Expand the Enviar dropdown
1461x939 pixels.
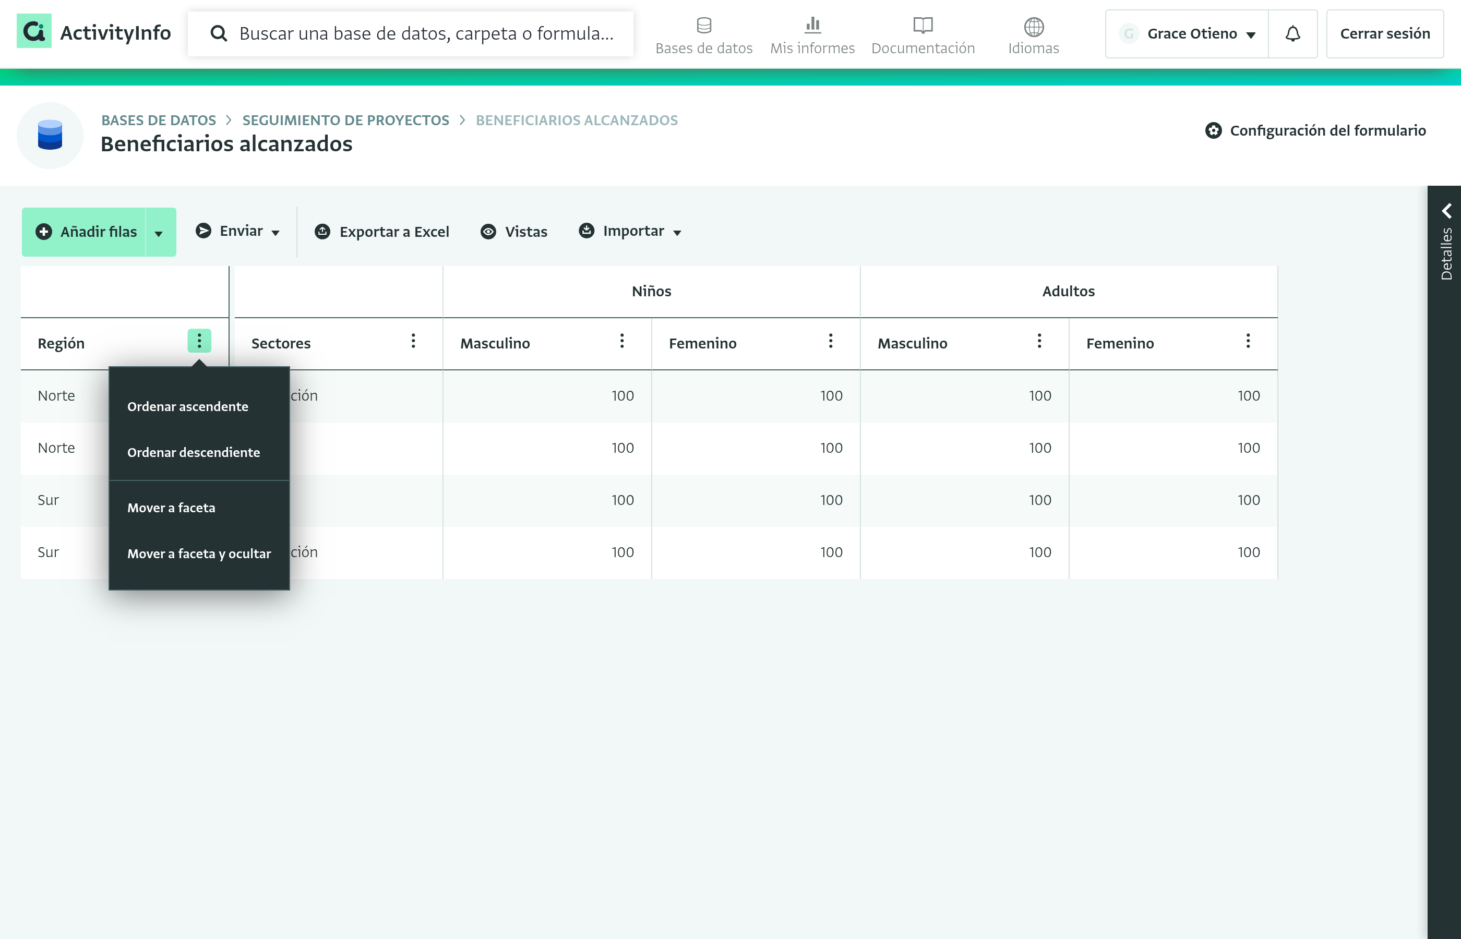(x=238, y=231)
